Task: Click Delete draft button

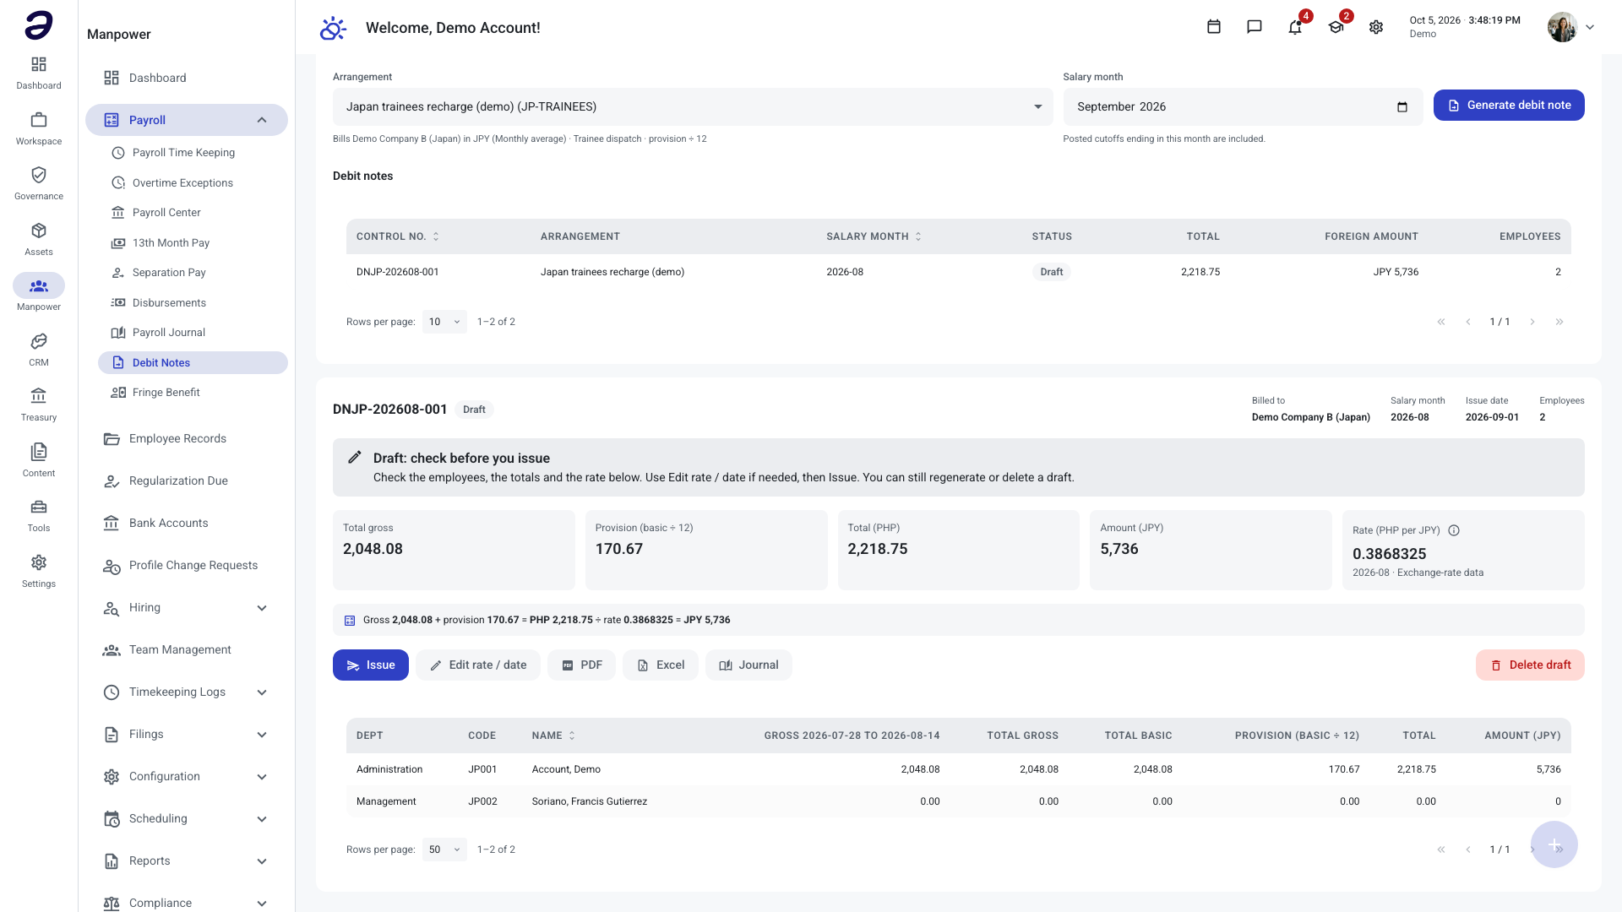Action: click(x=1530, y=665)
